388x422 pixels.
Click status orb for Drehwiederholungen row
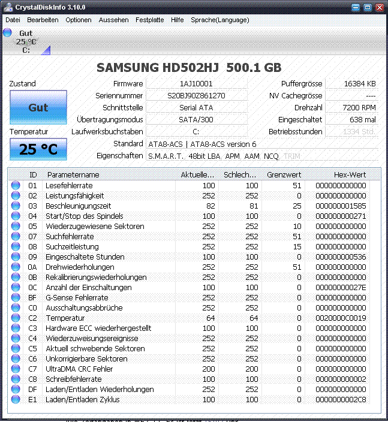click(16, 267)
